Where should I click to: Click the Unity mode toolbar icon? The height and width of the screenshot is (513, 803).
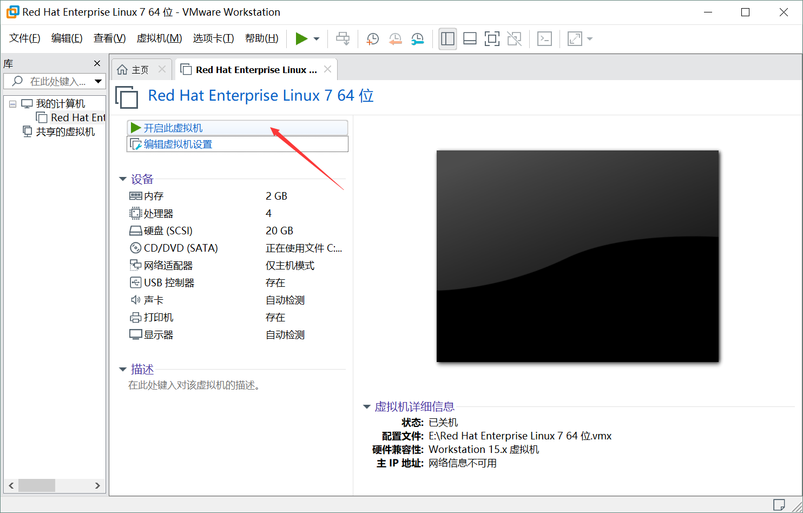tap(514, 38)
